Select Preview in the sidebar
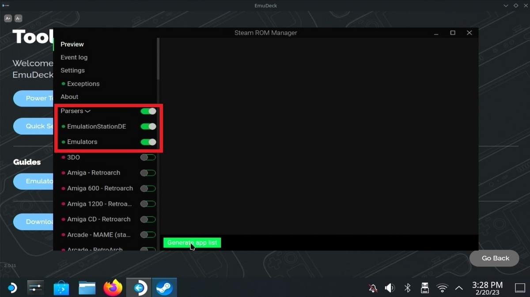 point(72,44)
